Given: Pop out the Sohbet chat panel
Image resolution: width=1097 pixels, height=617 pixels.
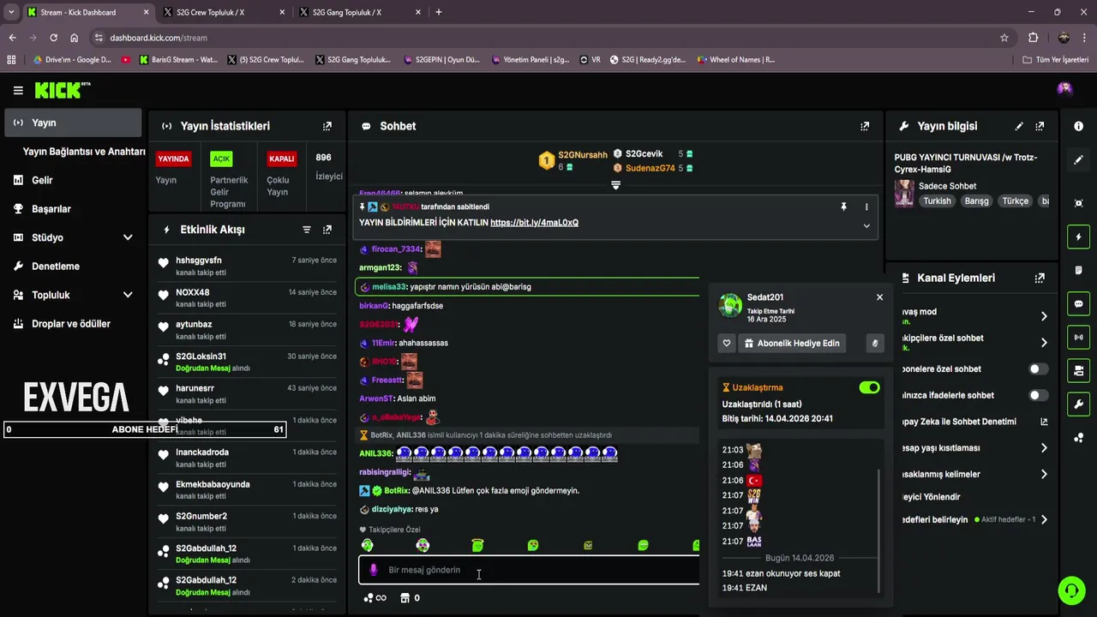Looking at the screenshot, I should 865,126.
